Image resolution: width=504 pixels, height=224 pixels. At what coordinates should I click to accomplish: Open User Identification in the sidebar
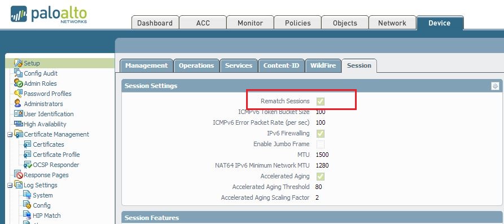(49, 114)
